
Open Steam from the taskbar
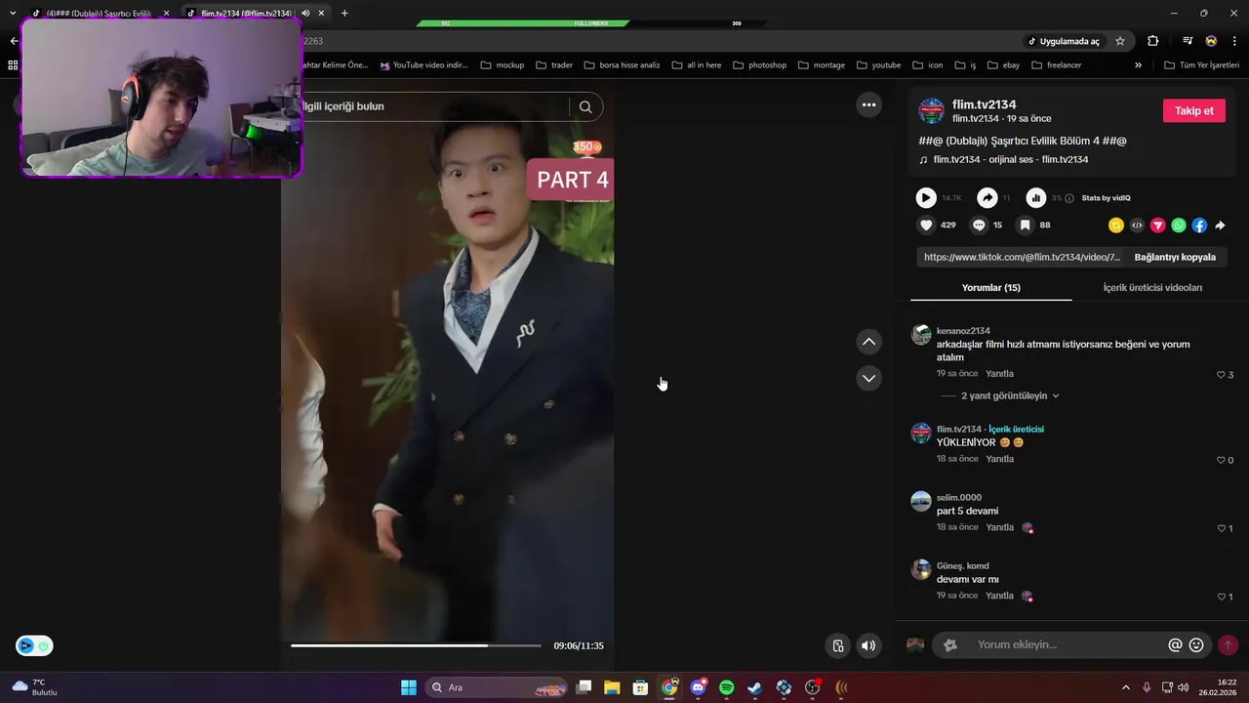pyautogui.click(x=754, y=687)
